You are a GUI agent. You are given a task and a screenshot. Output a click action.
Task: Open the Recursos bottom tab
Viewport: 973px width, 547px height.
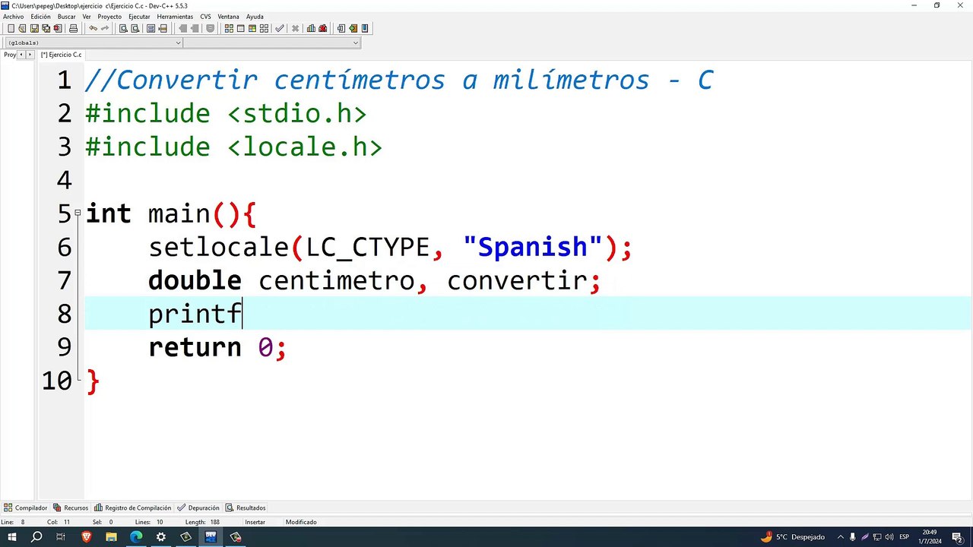pos(71,507)
